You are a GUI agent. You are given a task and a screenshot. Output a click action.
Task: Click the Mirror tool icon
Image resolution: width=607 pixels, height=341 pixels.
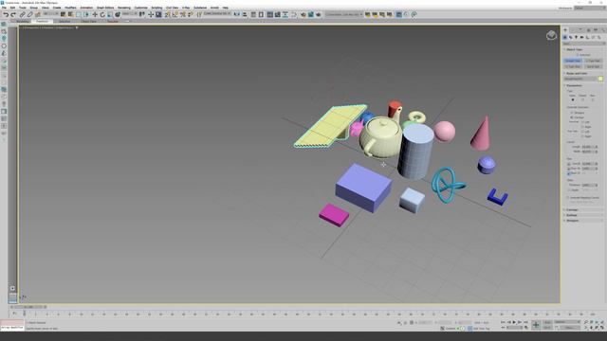pos(236,15)
